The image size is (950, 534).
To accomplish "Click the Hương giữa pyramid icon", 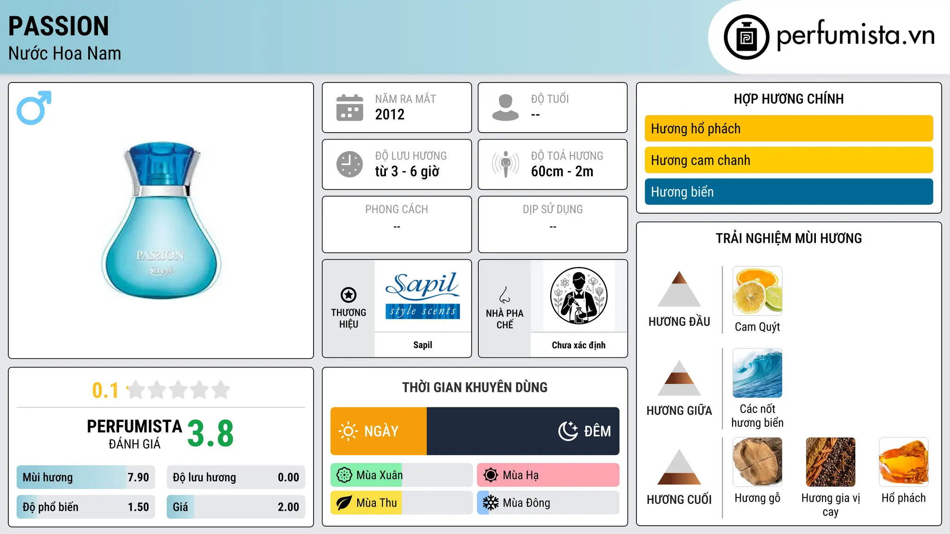I will click(679, 378).
